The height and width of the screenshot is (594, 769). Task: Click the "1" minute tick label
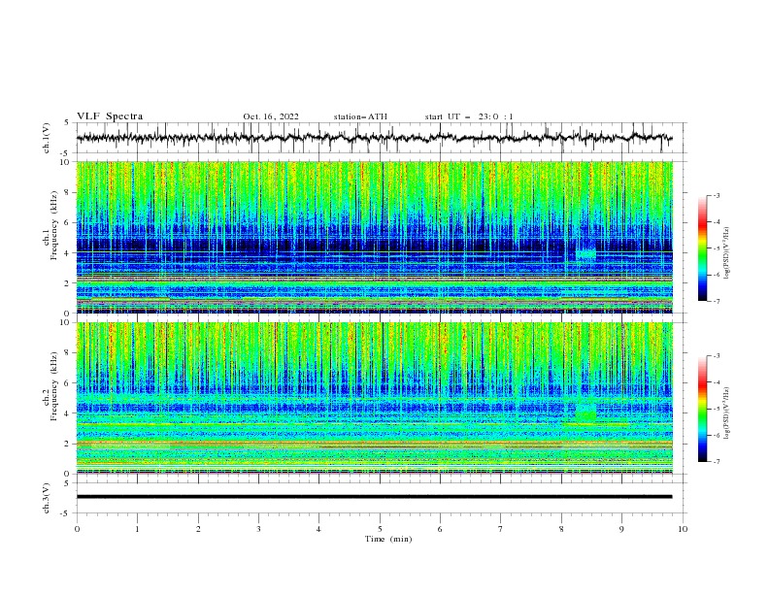pos(137,529)
